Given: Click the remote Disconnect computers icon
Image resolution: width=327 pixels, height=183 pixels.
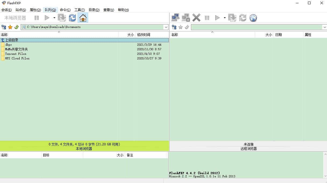Looking at the screenshot, I should [186, 18].
